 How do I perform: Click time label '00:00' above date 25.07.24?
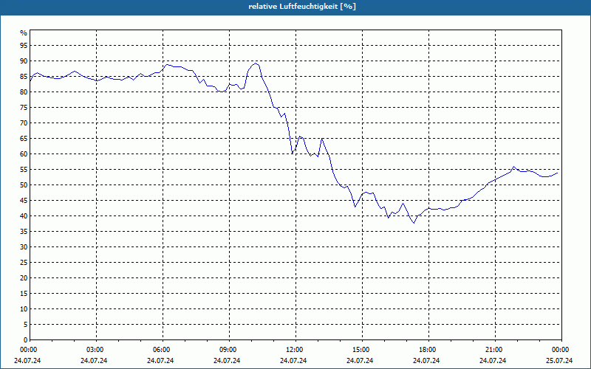[x=561, y=350]
